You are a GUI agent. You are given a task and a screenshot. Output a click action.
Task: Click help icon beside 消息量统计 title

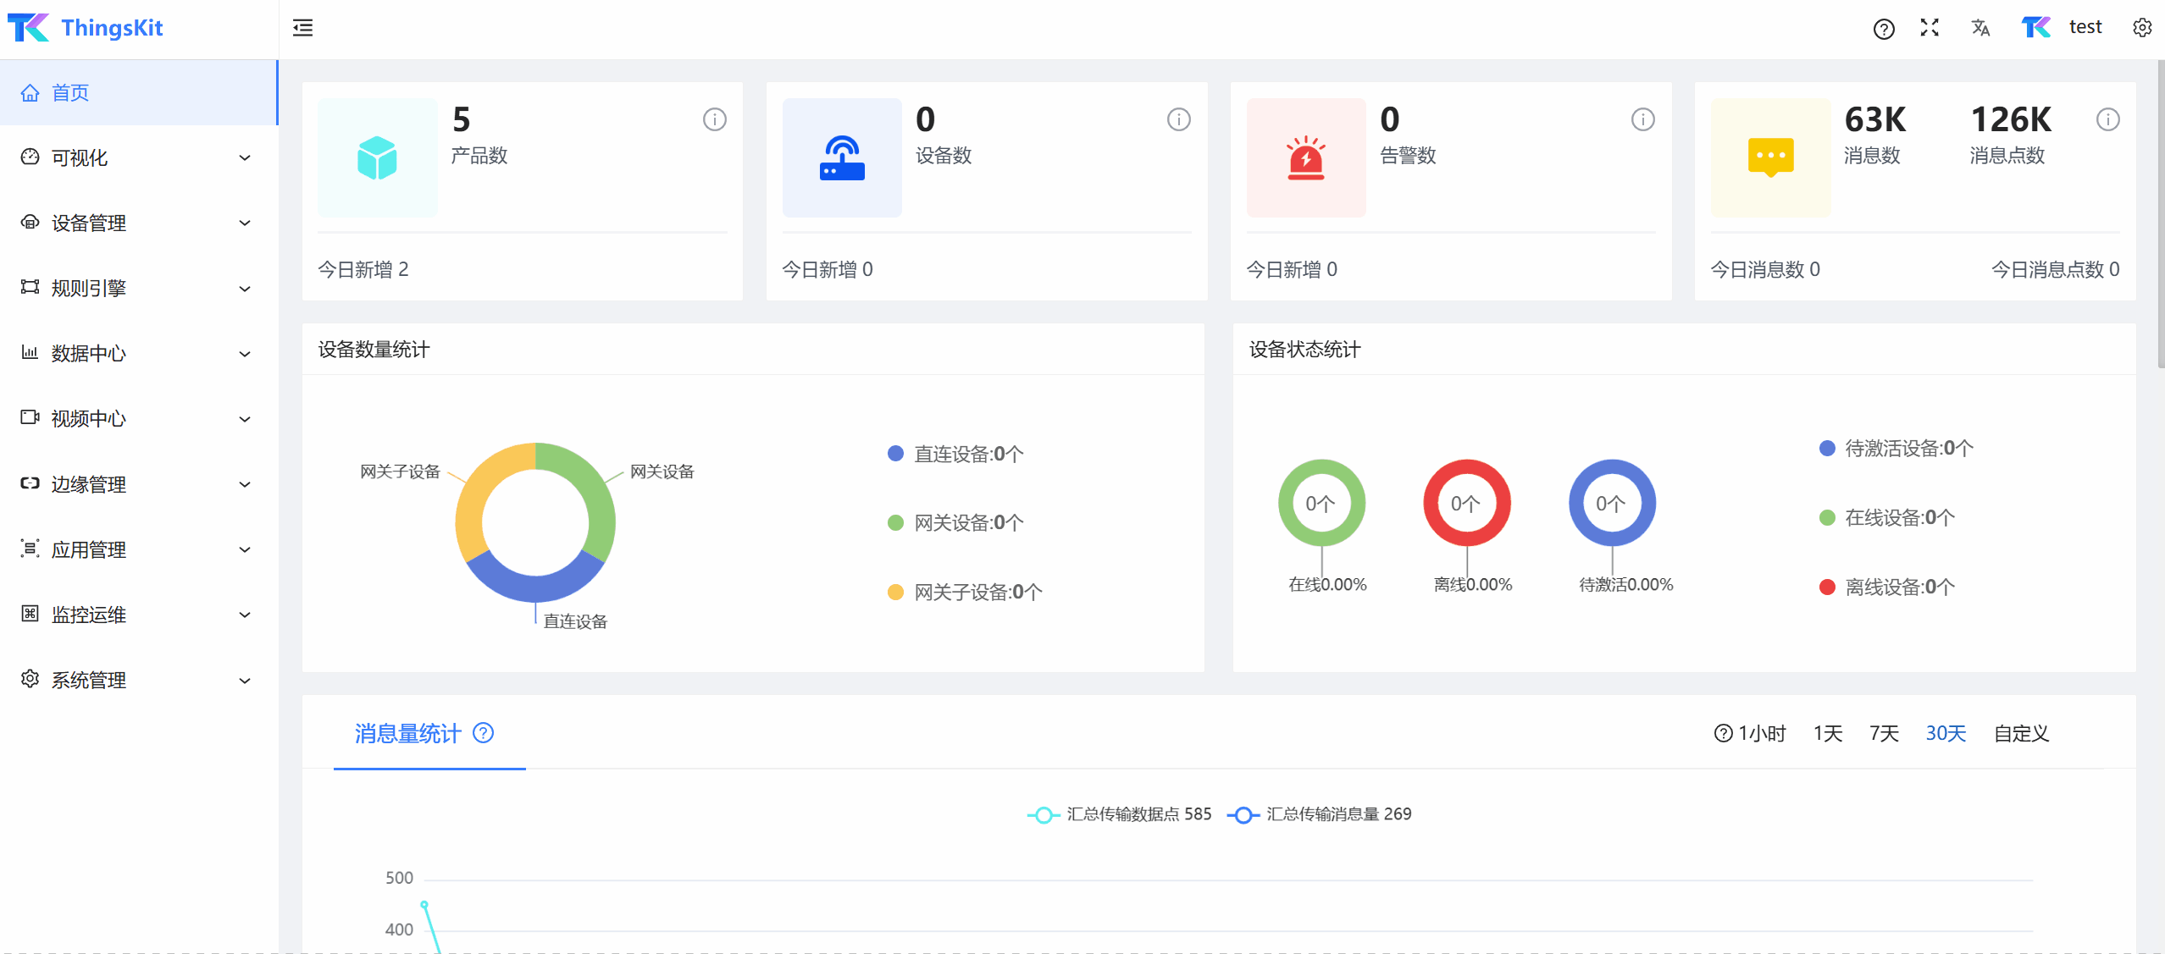click(x=483, y=733)
